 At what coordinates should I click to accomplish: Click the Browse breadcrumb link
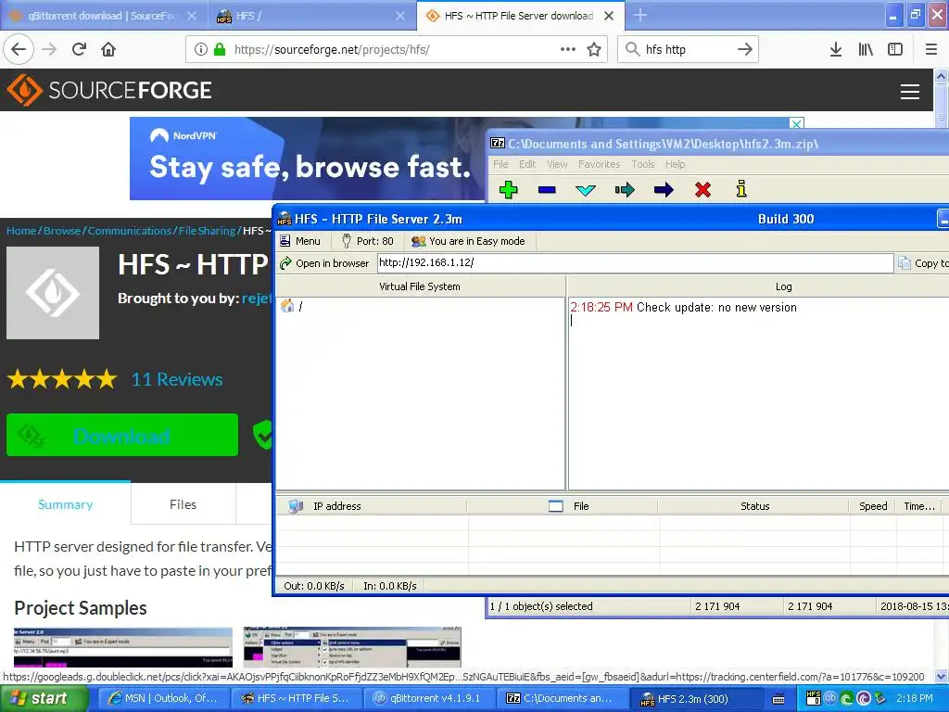62,231
